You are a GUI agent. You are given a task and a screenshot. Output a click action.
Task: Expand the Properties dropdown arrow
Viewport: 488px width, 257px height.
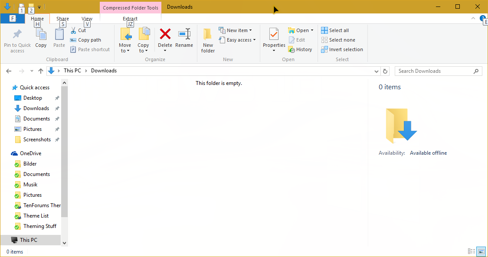click(x=274, y=51)
